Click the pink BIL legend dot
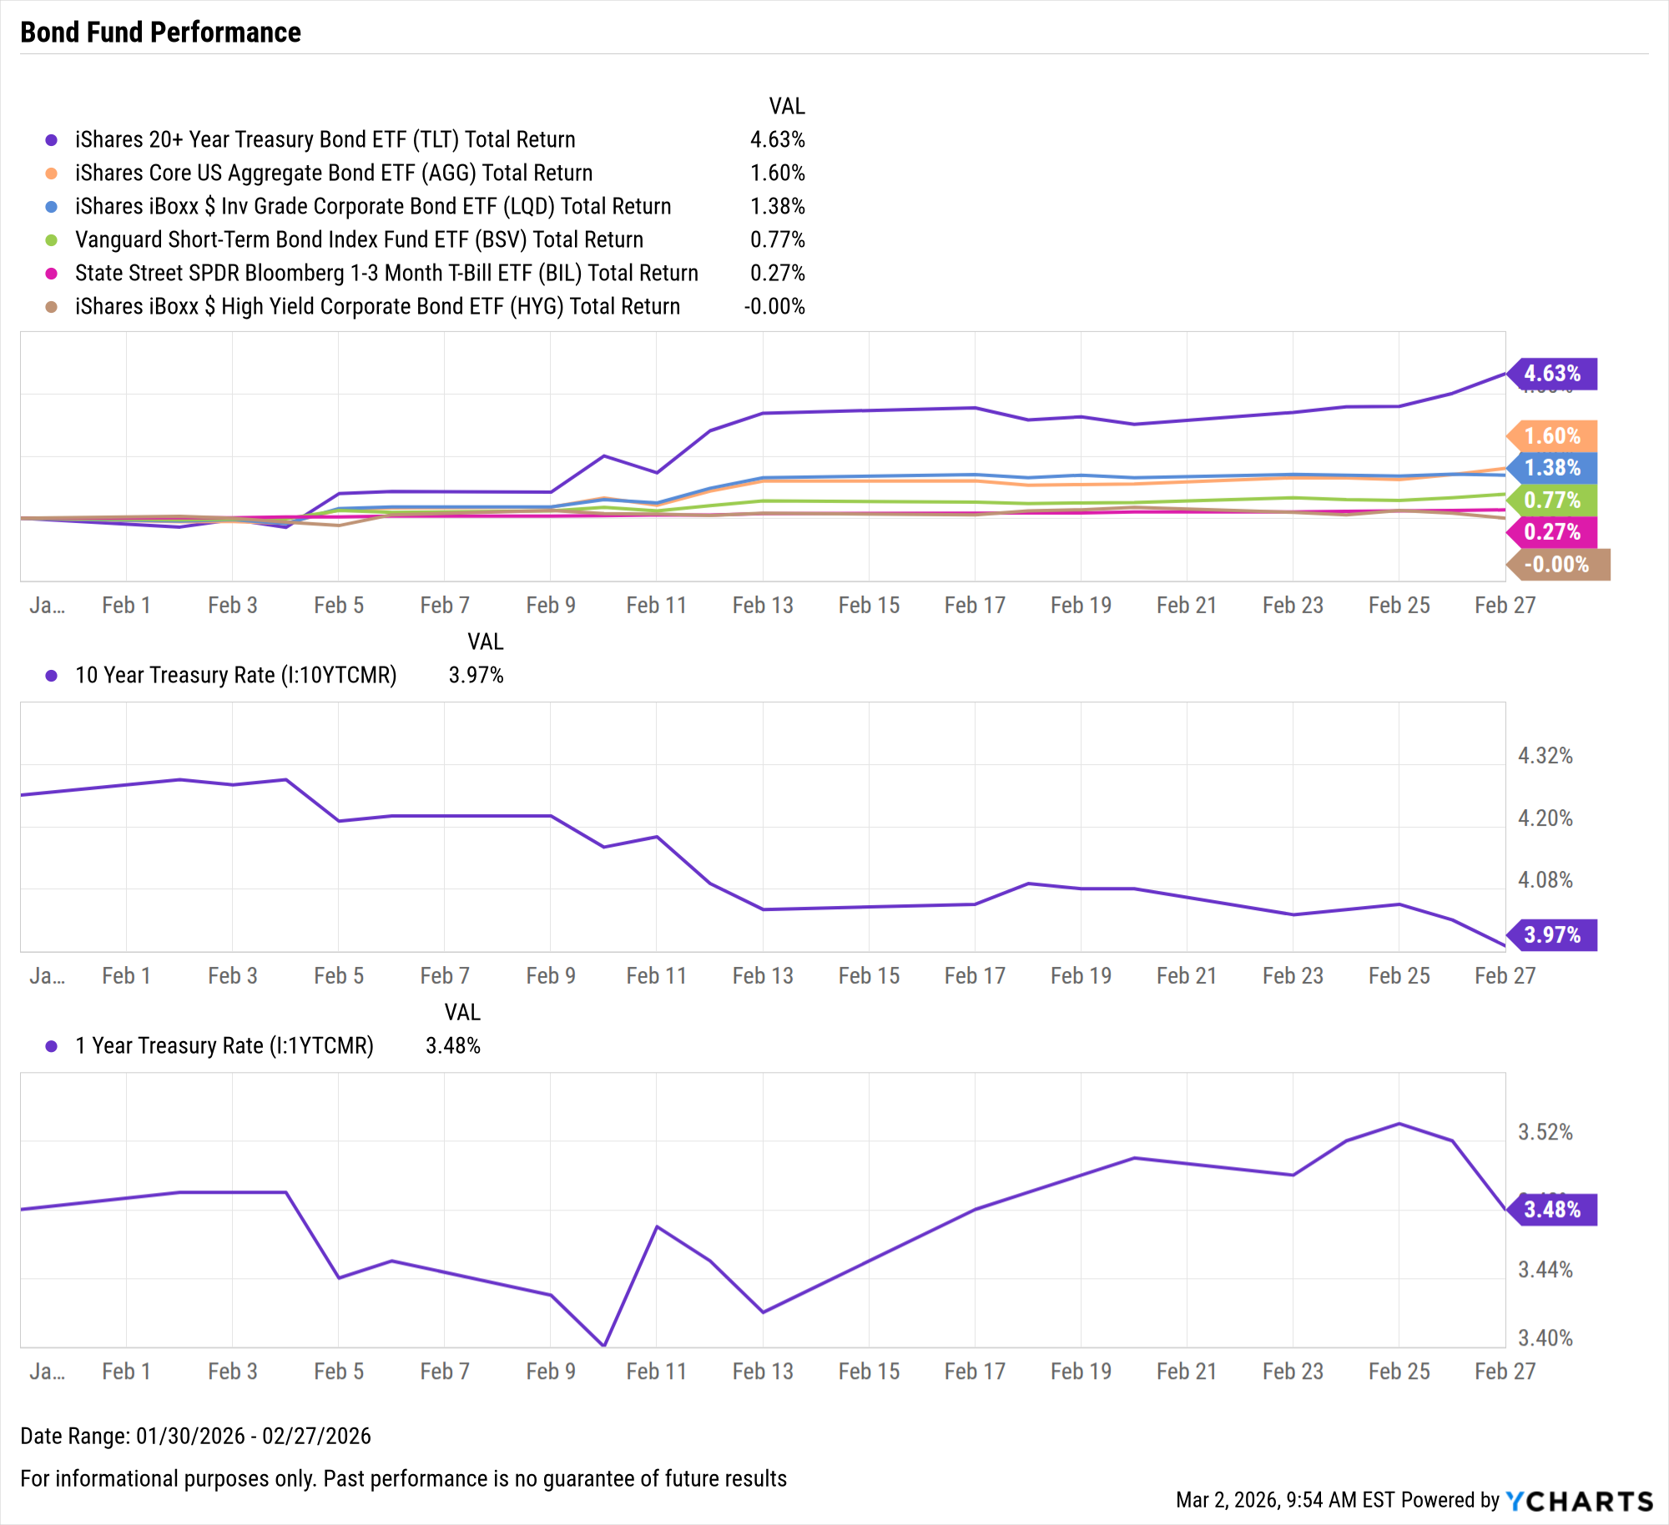Viewport: 1669px width, 1525px height. coord(52,274)
